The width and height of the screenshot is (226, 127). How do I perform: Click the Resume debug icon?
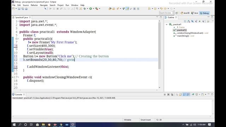click(50, 9)
